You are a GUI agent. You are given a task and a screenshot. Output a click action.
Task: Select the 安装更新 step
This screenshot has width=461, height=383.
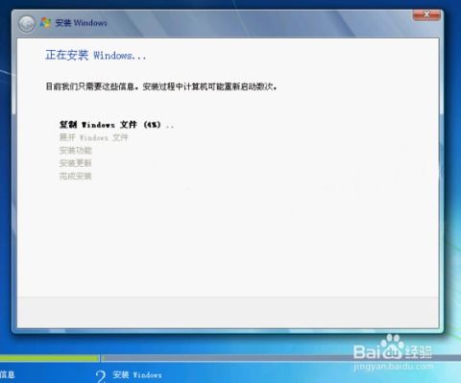pos(76,163)
